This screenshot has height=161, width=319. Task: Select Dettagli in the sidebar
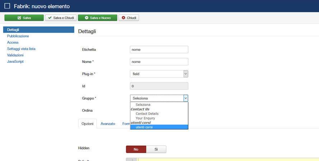(39, 30)
